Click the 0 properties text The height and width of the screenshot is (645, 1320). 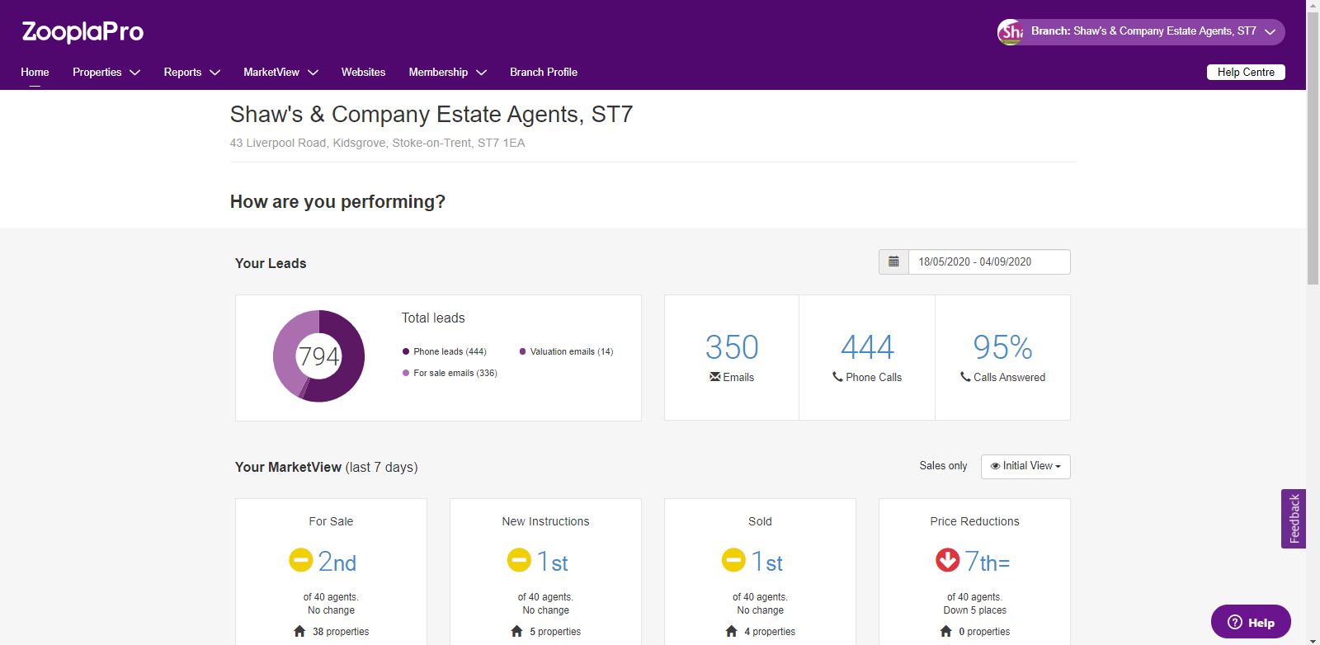point(984,632)
